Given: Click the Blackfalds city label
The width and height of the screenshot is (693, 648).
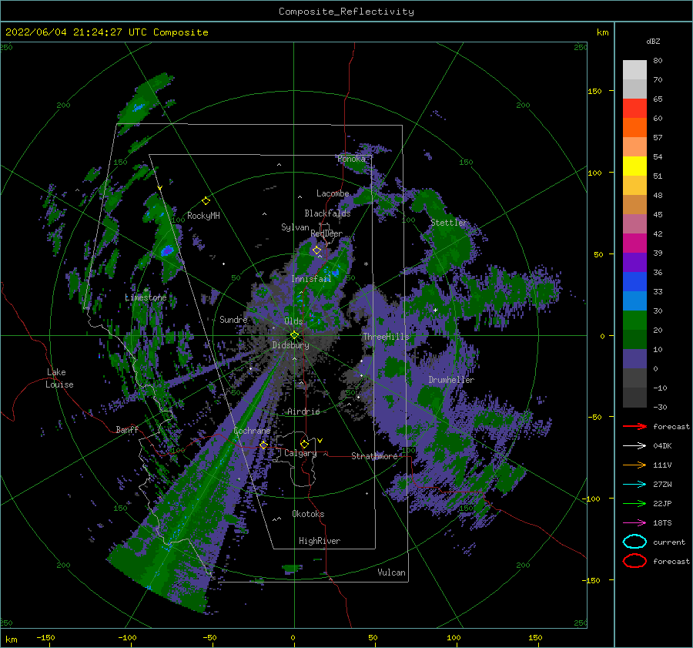Looking at the screenshot, I should tap(327, 213).
